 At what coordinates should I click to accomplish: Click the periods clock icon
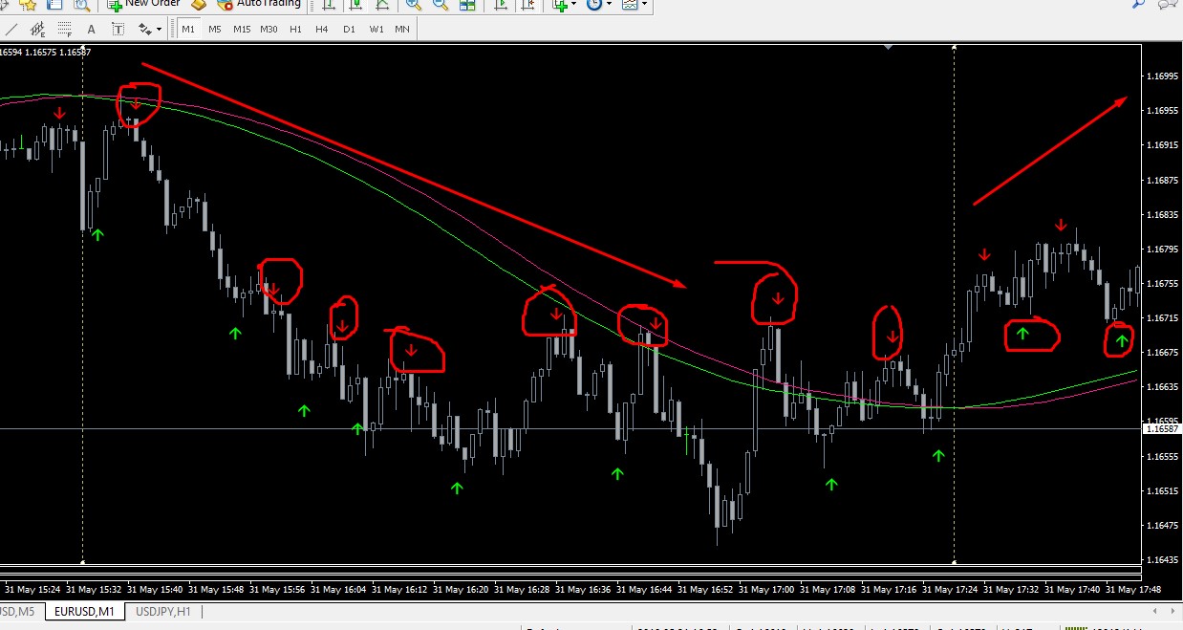(594, 4)
